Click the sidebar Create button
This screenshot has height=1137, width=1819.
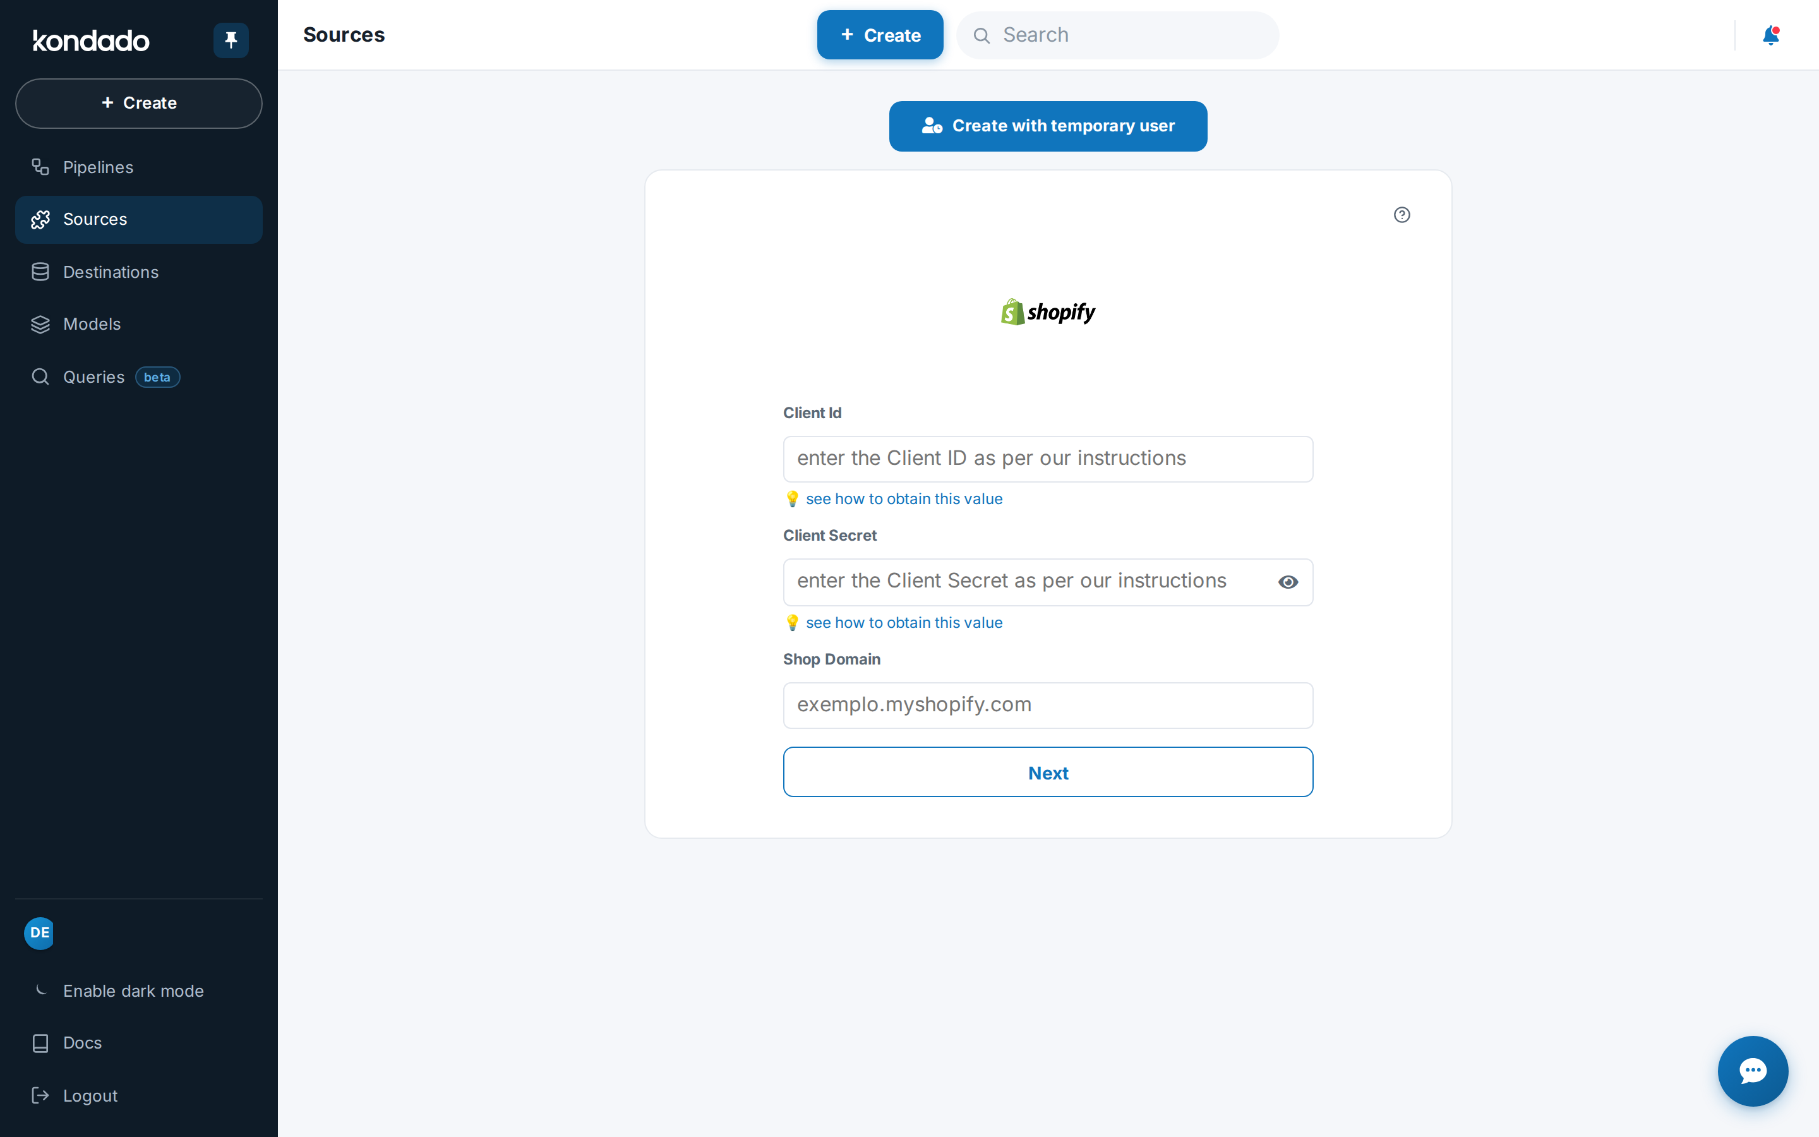[x=139, y=103]
